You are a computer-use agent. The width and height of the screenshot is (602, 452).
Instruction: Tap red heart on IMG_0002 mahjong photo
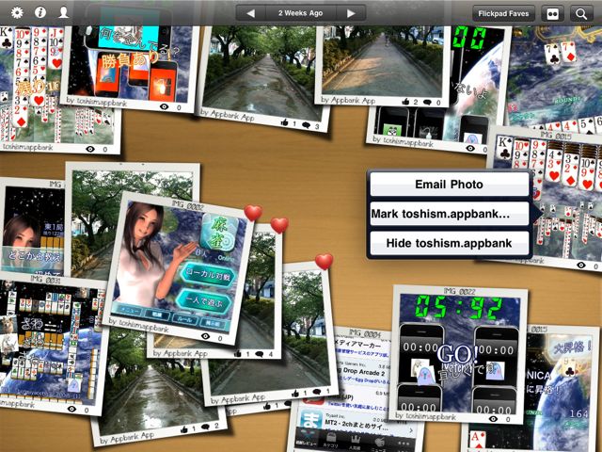[253, 213]
